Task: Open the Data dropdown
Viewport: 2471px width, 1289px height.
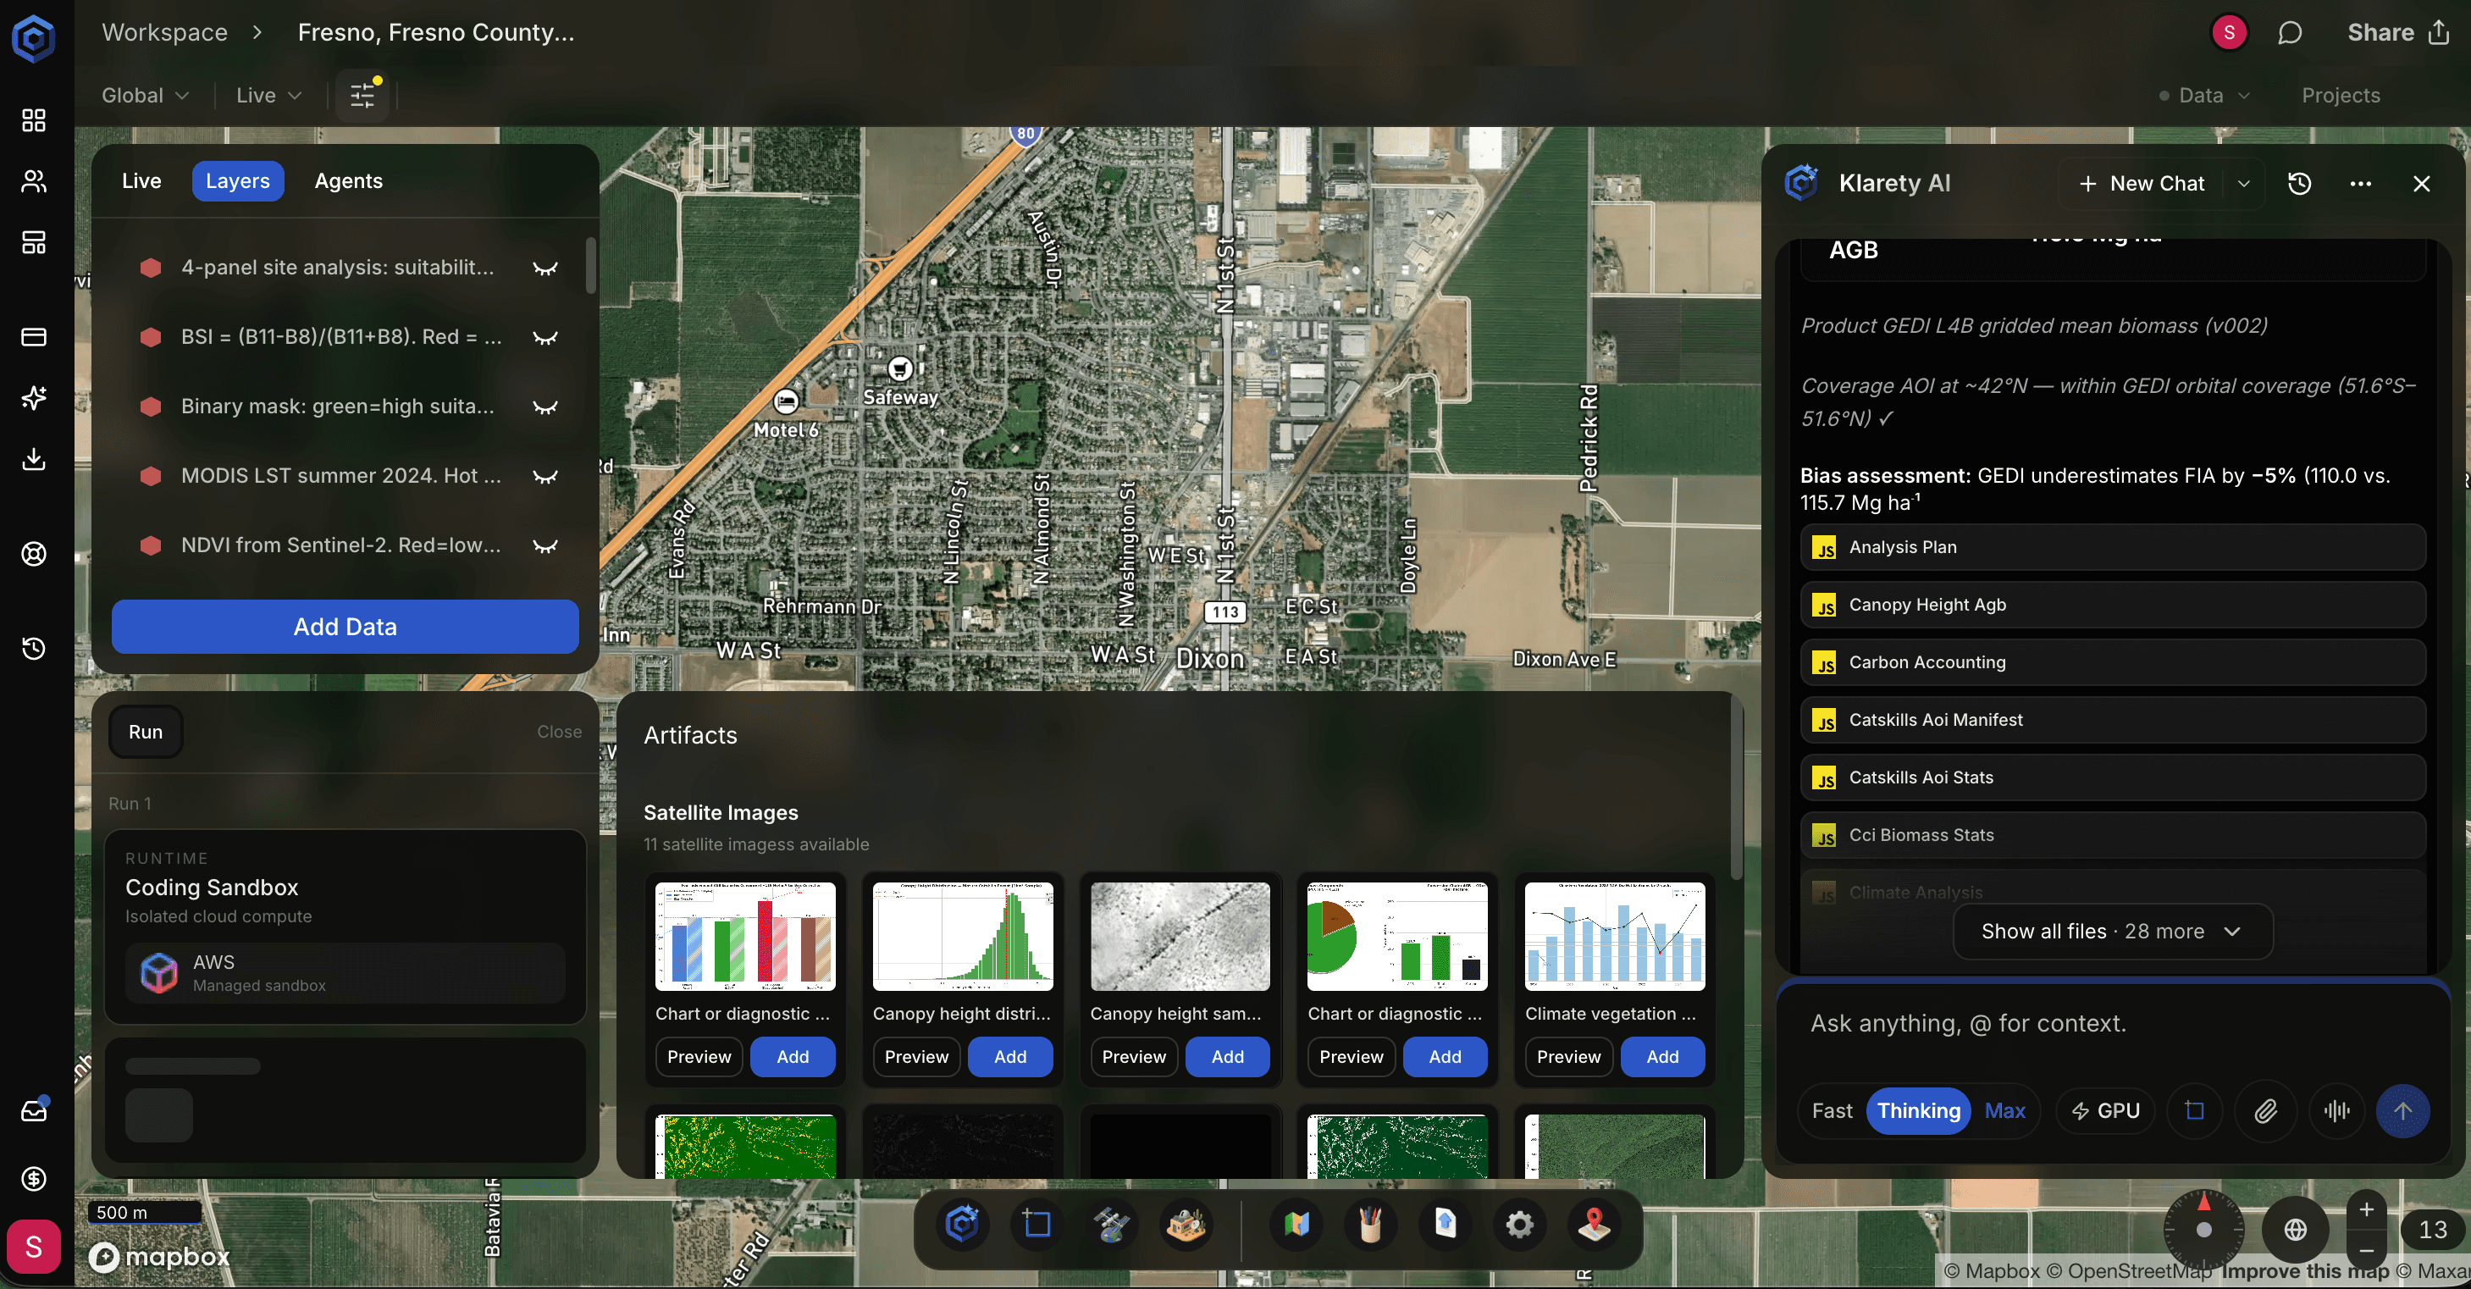Action: point(2204,95)
